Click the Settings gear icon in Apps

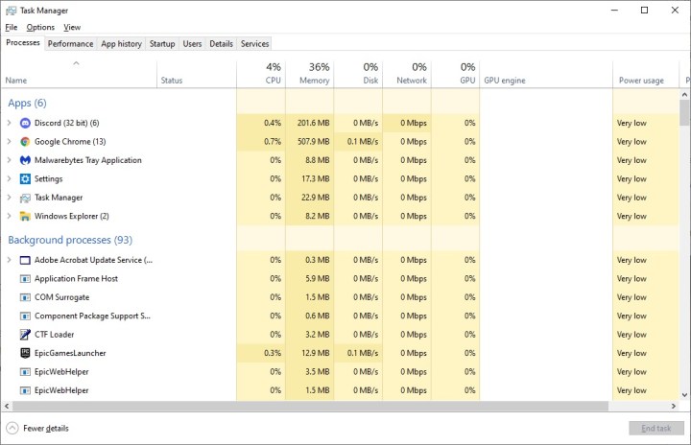(25, 179)
